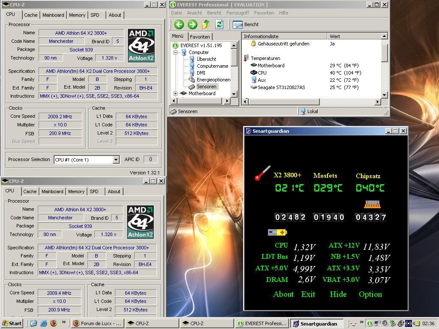Open the Fernzugriff menu in EVEREST

[238, 13]
